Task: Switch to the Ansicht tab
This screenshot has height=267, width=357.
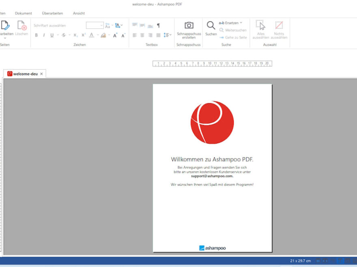Action: (78, 13)
